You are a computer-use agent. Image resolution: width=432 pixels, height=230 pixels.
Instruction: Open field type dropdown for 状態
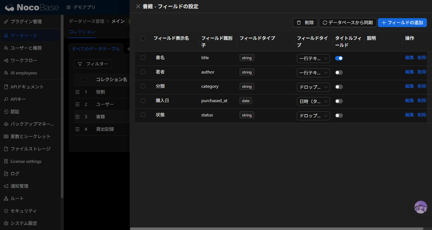[x=313, y=116]
